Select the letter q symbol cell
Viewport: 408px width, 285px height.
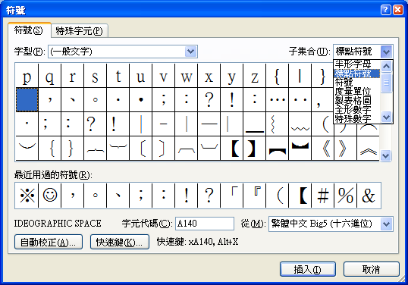point(50,76)
